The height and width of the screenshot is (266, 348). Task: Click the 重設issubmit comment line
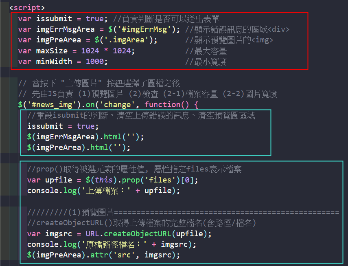[x=141, y=115]
